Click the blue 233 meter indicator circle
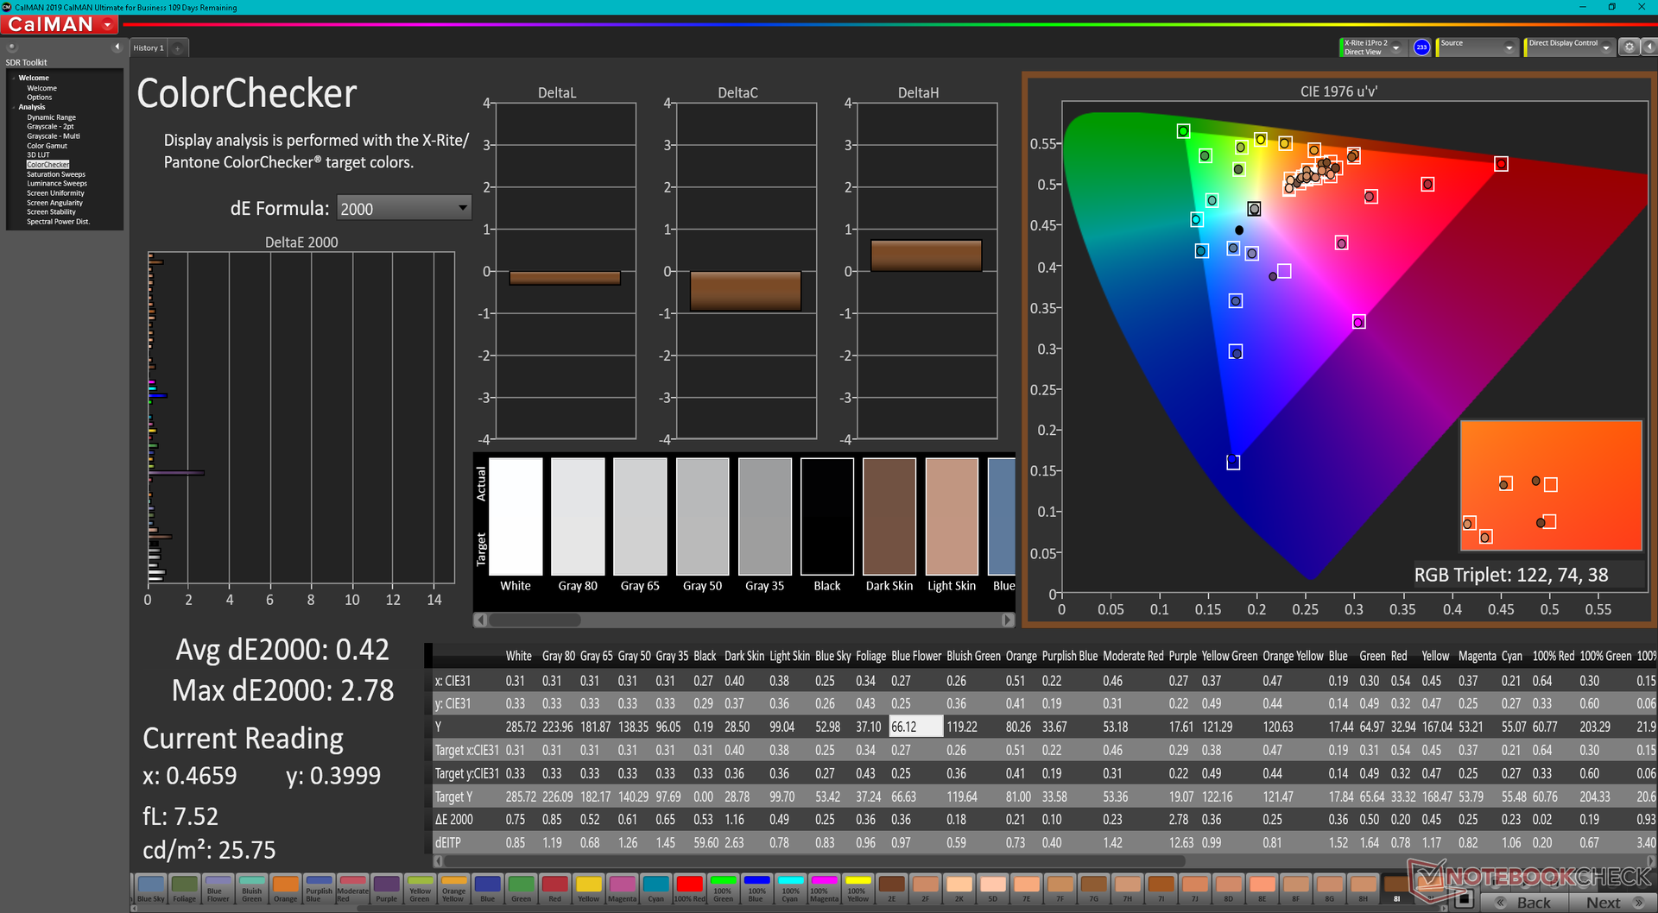This screenshot has width=1658, height=913. pos(1421,47)
